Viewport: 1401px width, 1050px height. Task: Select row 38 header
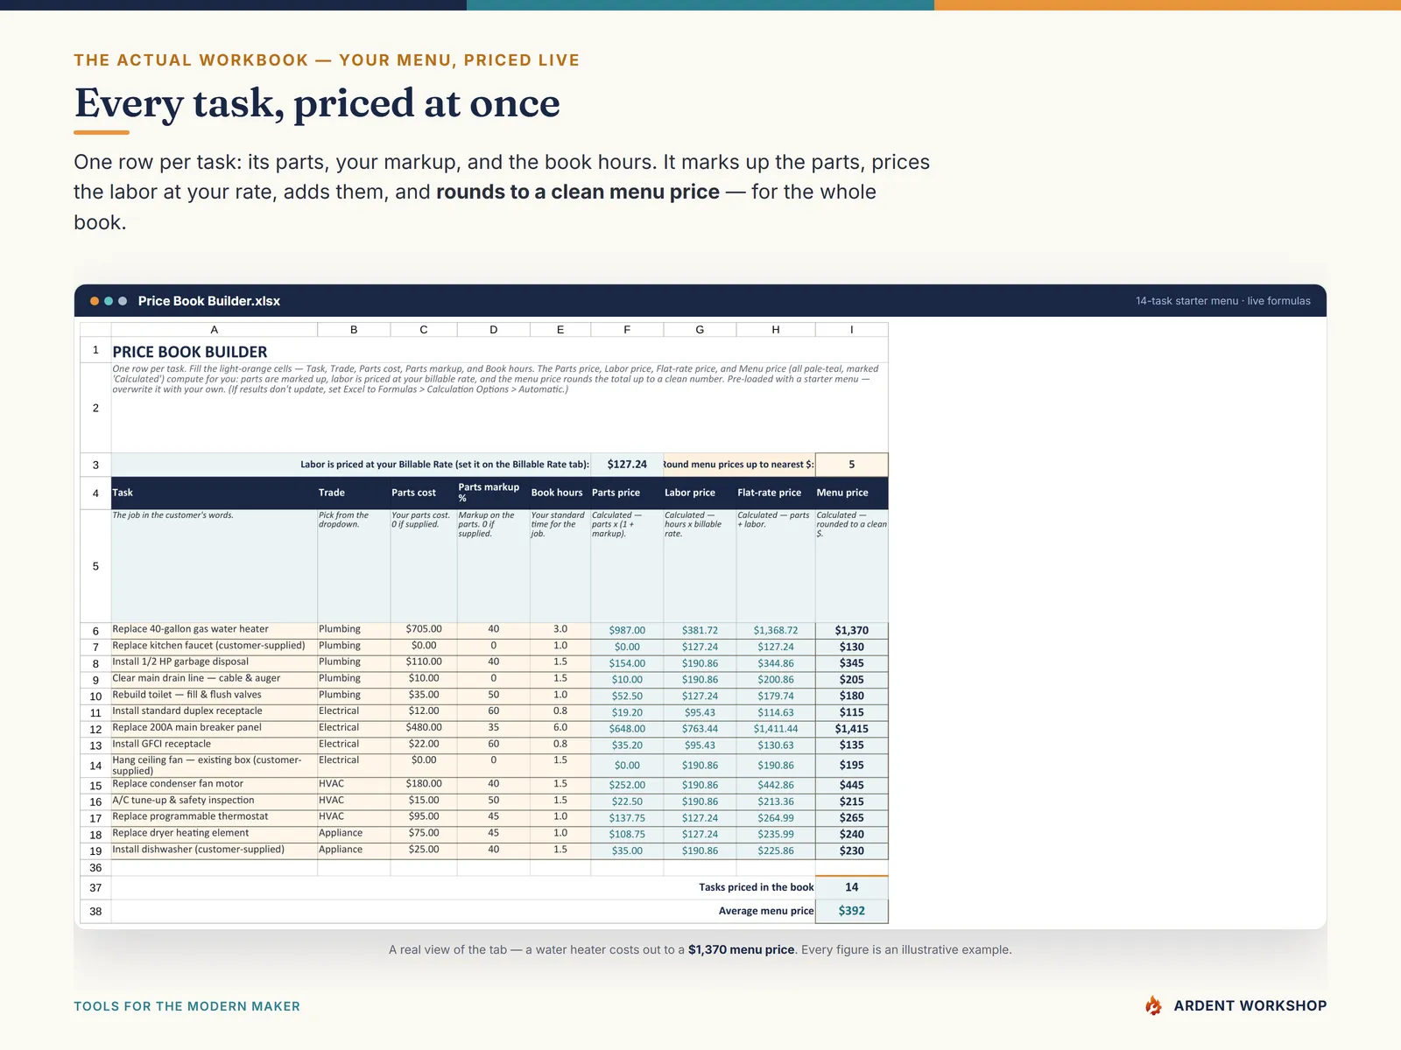95,912
